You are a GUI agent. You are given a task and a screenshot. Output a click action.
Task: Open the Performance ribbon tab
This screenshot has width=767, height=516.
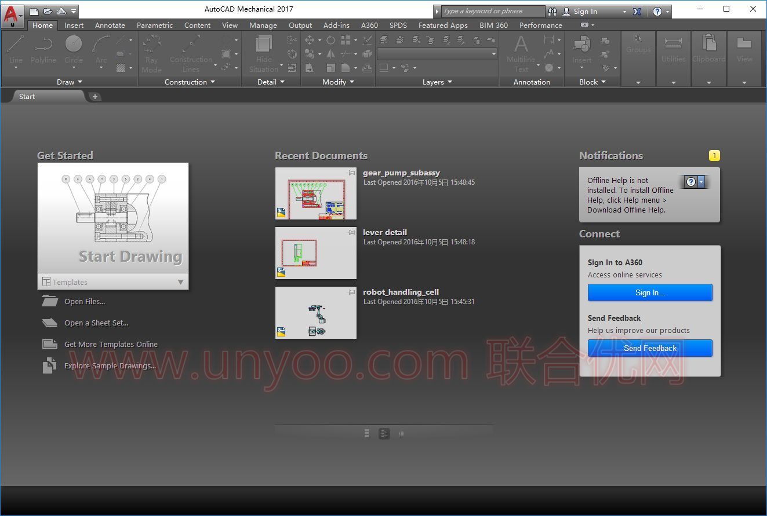[541, 25]
